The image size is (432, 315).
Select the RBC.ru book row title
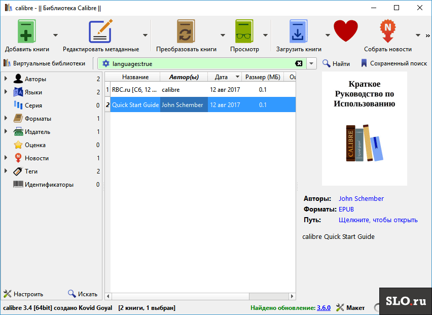tap(135, 90)
